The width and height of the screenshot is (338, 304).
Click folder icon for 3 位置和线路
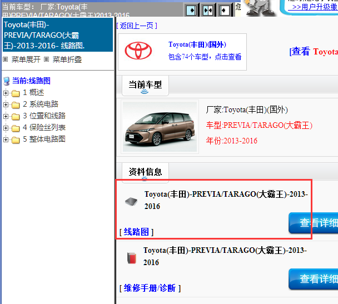point(16,116)
